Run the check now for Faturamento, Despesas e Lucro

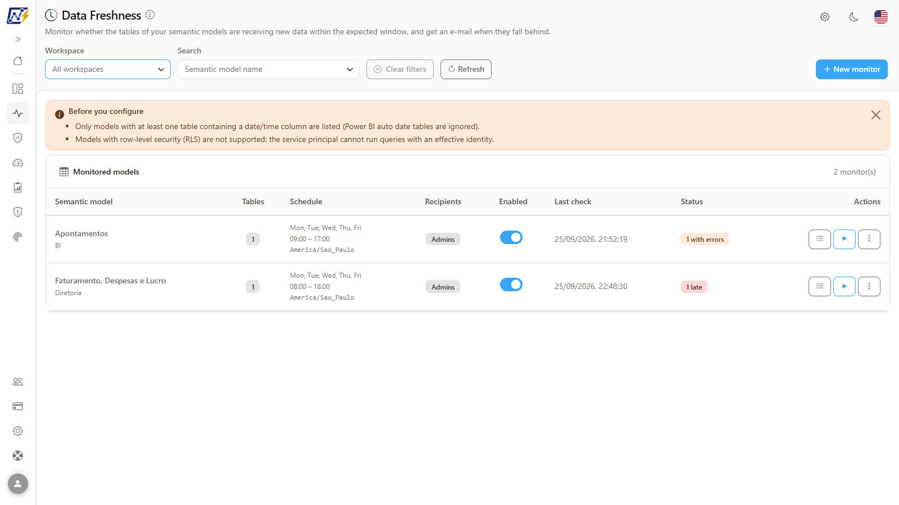tap(844, 286)
